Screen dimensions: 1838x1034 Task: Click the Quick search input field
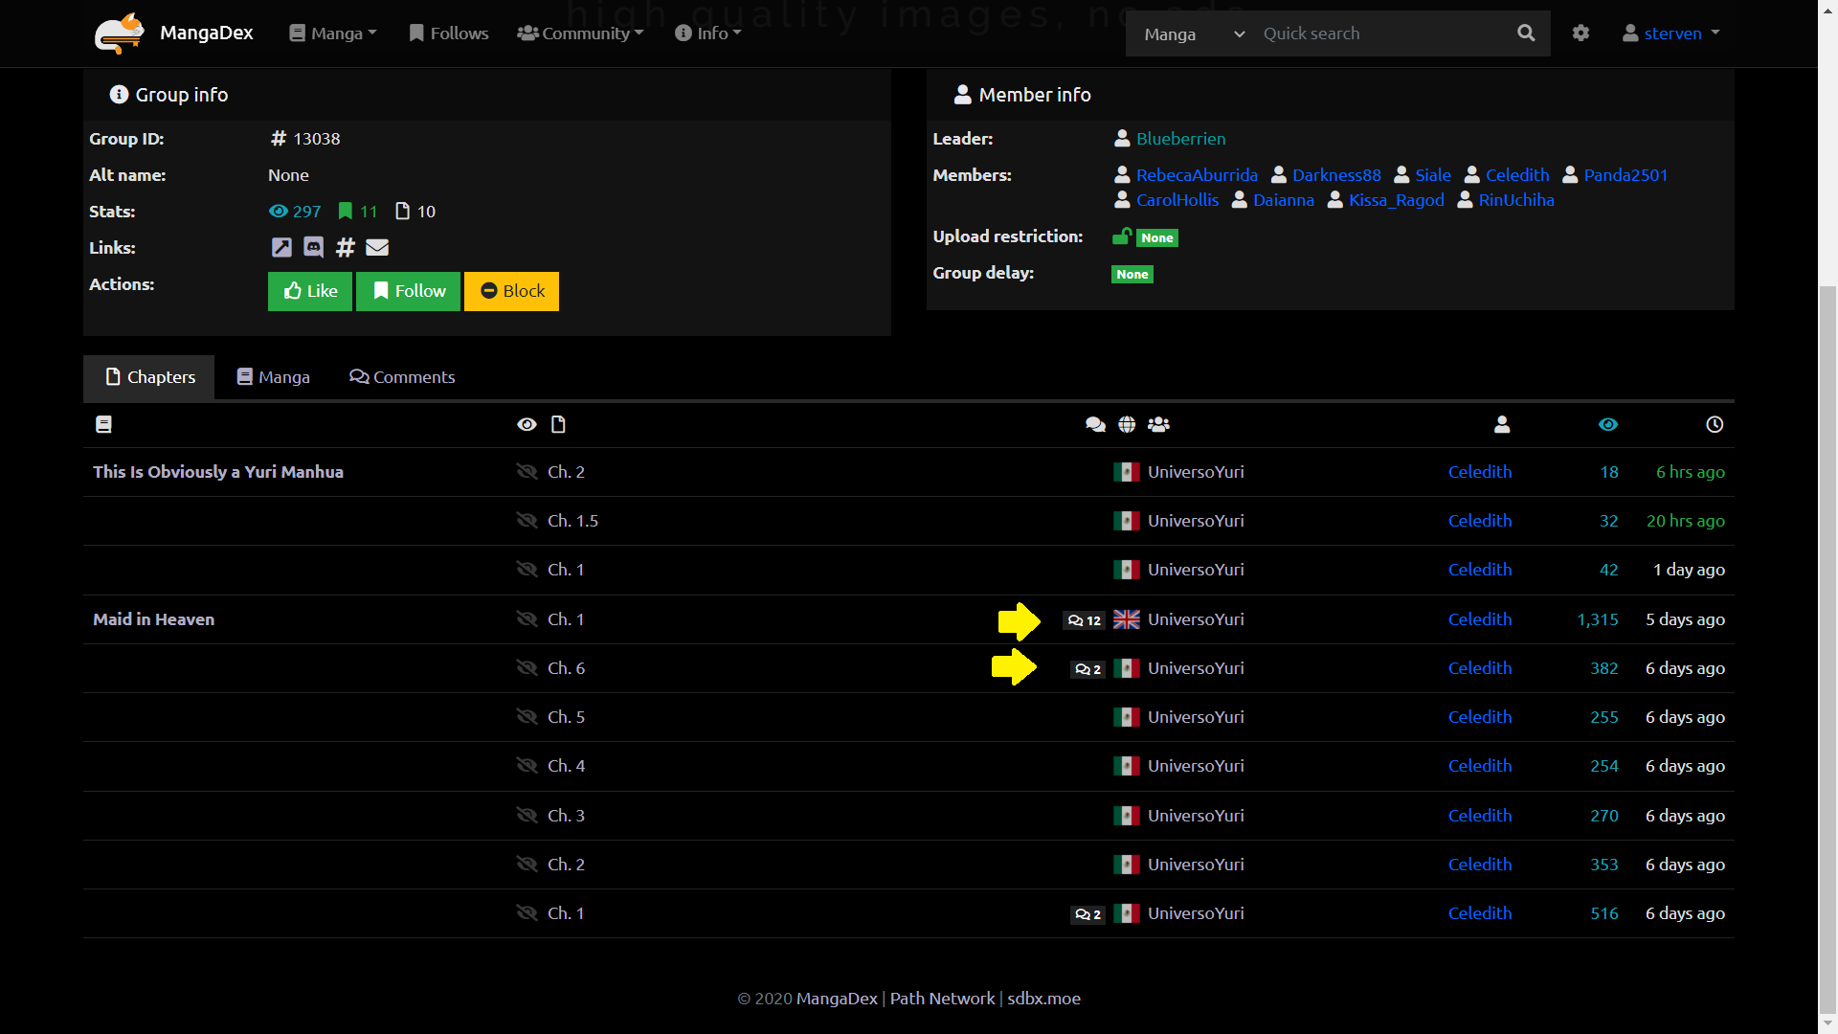point(1378,34)
